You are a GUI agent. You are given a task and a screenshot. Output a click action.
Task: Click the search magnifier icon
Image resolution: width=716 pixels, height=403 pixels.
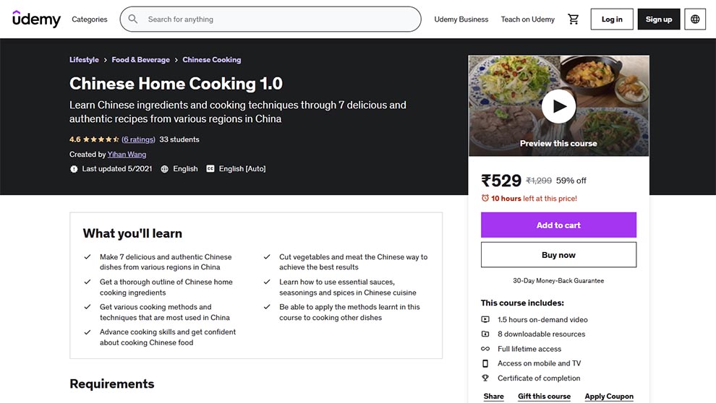pyautogui.click(x=133, y=19)
